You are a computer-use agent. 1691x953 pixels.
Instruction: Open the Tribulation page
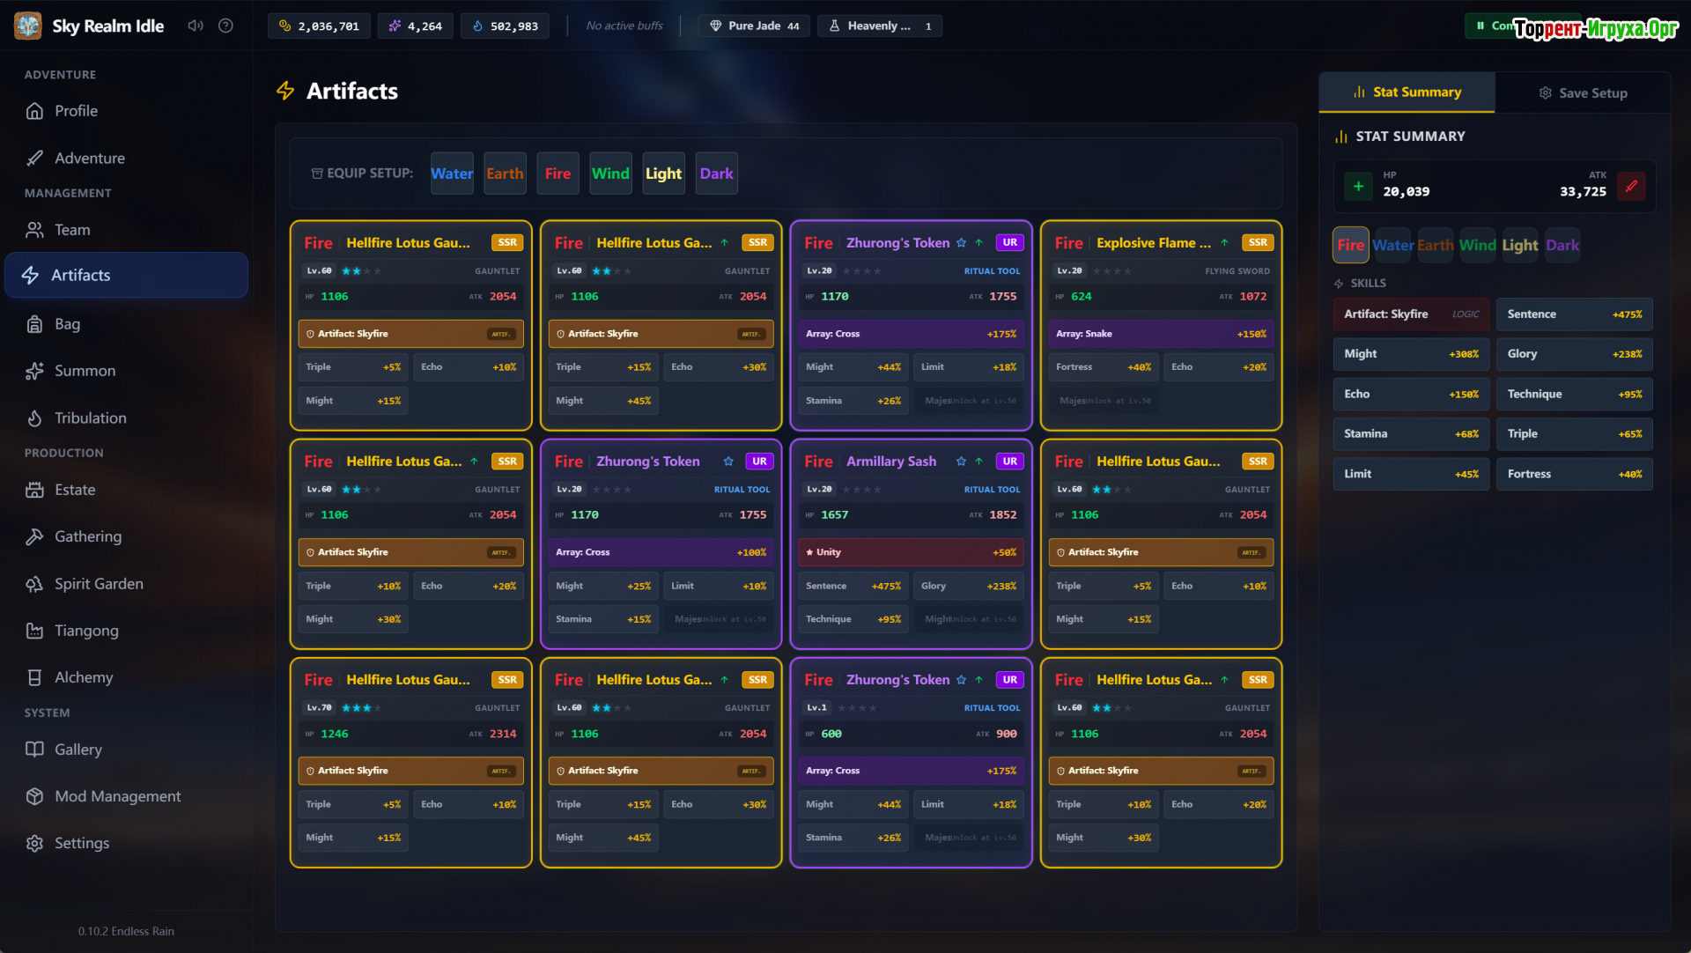tap(90, 417)
